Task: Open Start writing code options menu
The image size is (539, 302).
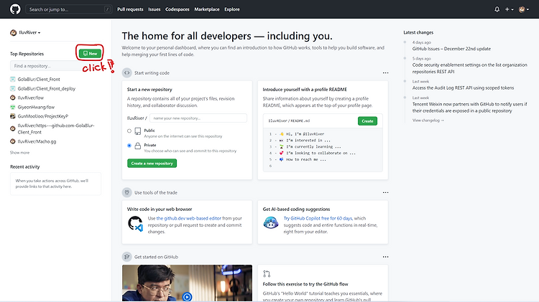Action: (x=385, y=72)
